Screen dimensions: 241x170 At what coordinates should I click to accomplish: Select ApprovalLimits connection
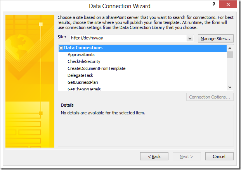click(81, 54)
